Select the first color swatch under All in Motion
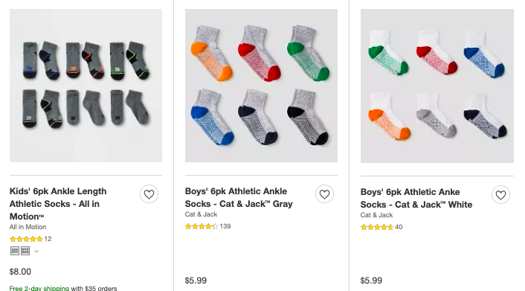This screenshot has height=291, width=525. (x=15, y=251)
